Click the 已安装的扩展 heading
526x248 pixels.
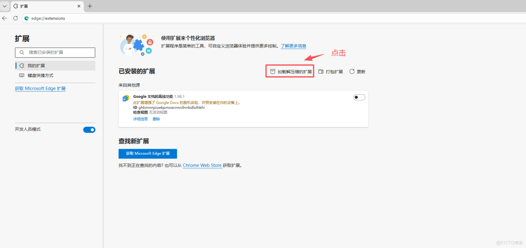137,71
